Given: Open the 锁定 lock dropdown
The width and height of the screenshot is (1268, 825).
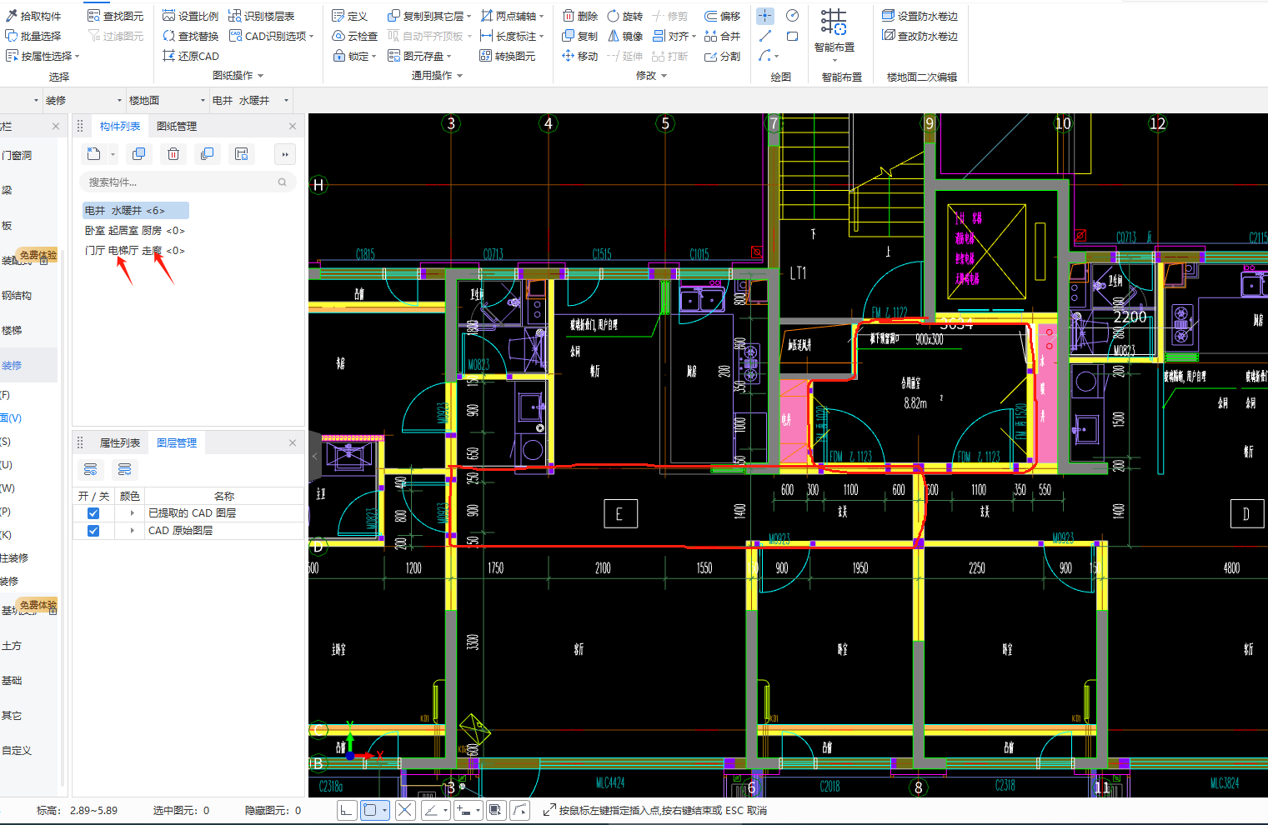Looking at the screenshot, I should point(374,56).
